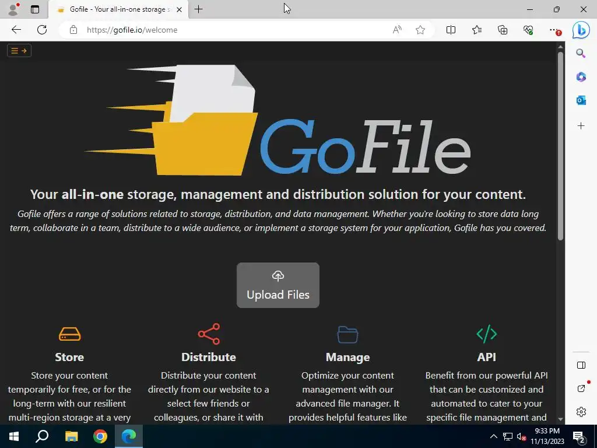Click the 'Your all-in-one storage' headline
The height and width of the screenshot is (448, 597).
tap(278, 194)
